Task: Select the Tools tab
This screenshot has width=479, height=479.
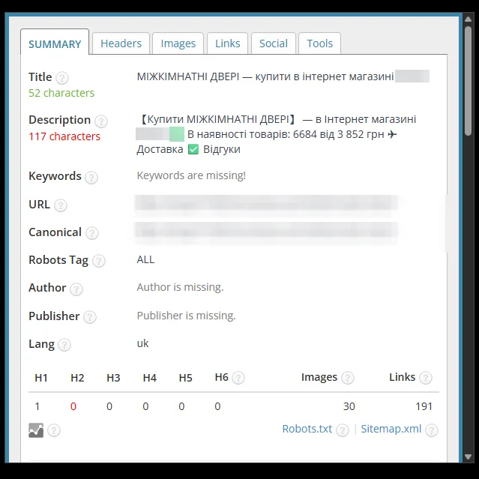Action: click(x=319, y=43)
